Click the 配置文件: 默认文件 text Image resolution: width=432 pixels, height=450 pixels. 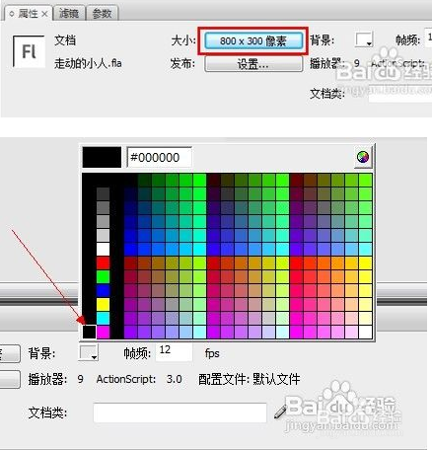(250, 379)
